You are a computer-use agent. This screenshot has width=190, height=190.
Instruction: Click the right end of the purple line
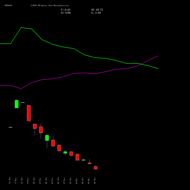point(158,55)
